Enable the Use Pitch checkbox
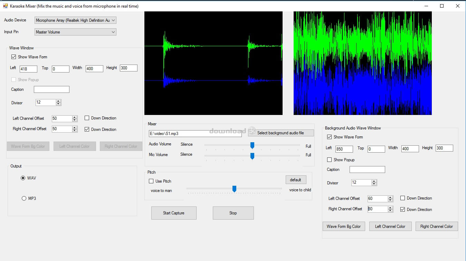 click(151, 181)
